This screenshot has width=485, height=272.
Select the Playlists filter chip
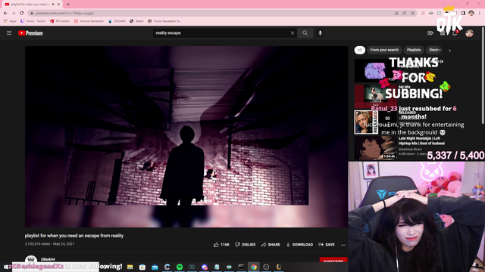pyautogui.click(x=414, y=50)
